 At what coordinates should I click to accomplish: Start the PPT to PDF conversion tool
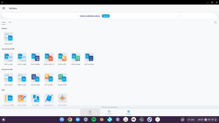point(49,79)
